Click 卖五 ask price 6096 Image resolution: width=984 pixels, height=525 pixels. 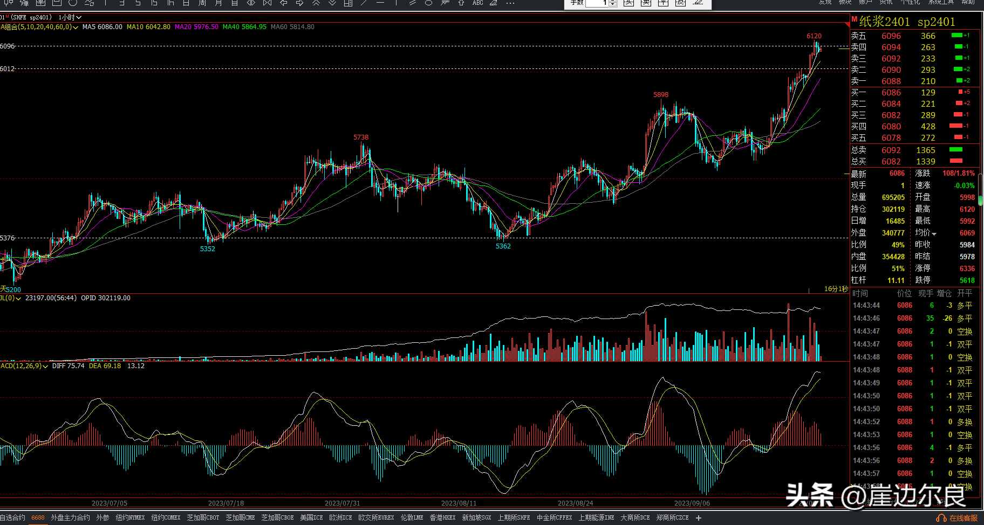[891, 36]
